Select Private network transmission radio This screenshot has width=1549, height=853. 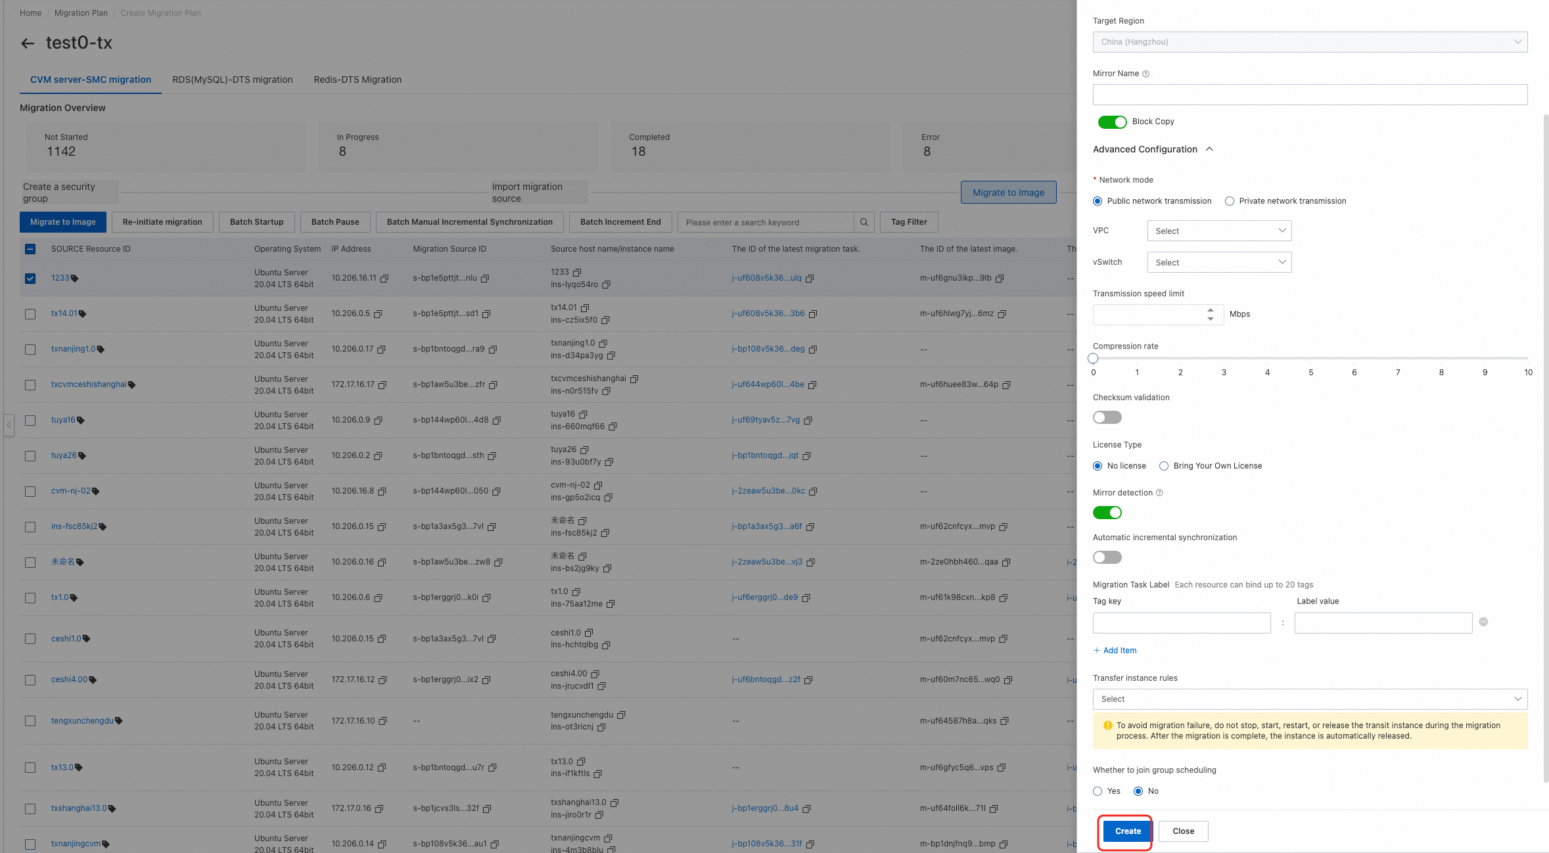pyautogui.click(x=1230, y=202)
